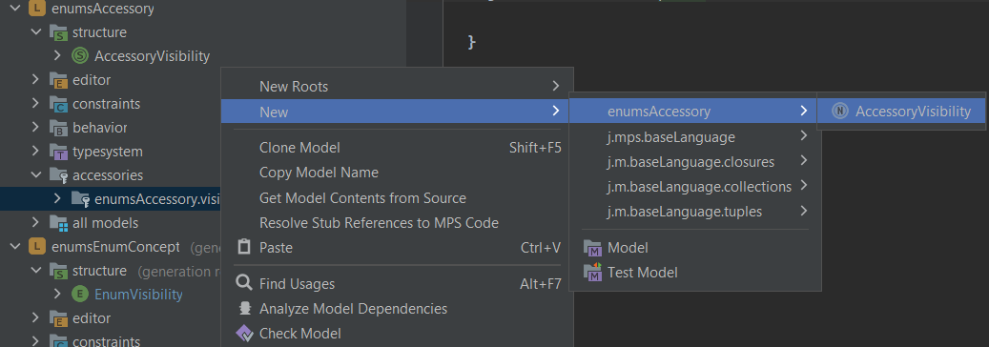Click the typesystem aspect folder icon
989x347 pixels.
(59, 152)
